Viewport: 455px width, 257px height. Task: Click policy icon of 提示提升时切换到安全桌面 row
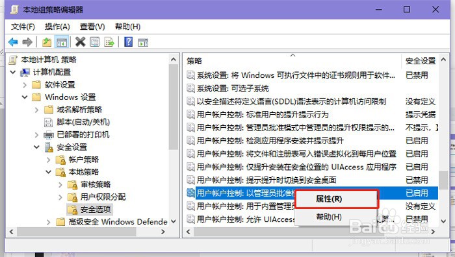coord(190,180)
